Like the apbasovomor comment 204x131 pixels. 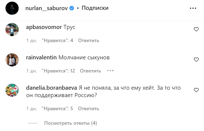click(x=196, y=29)
